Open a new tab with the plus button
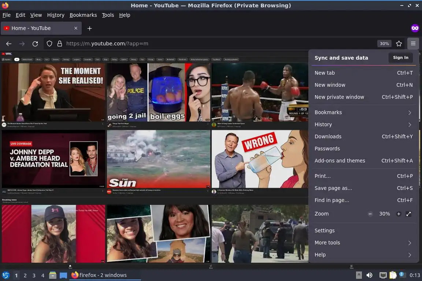 90,28
